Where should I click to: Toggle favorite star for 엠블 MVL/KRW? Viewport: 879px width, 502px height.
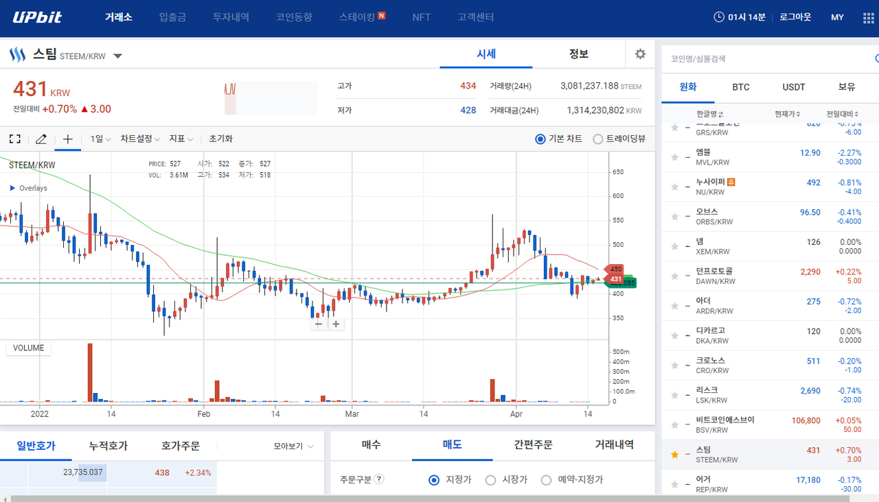[675, 158]
